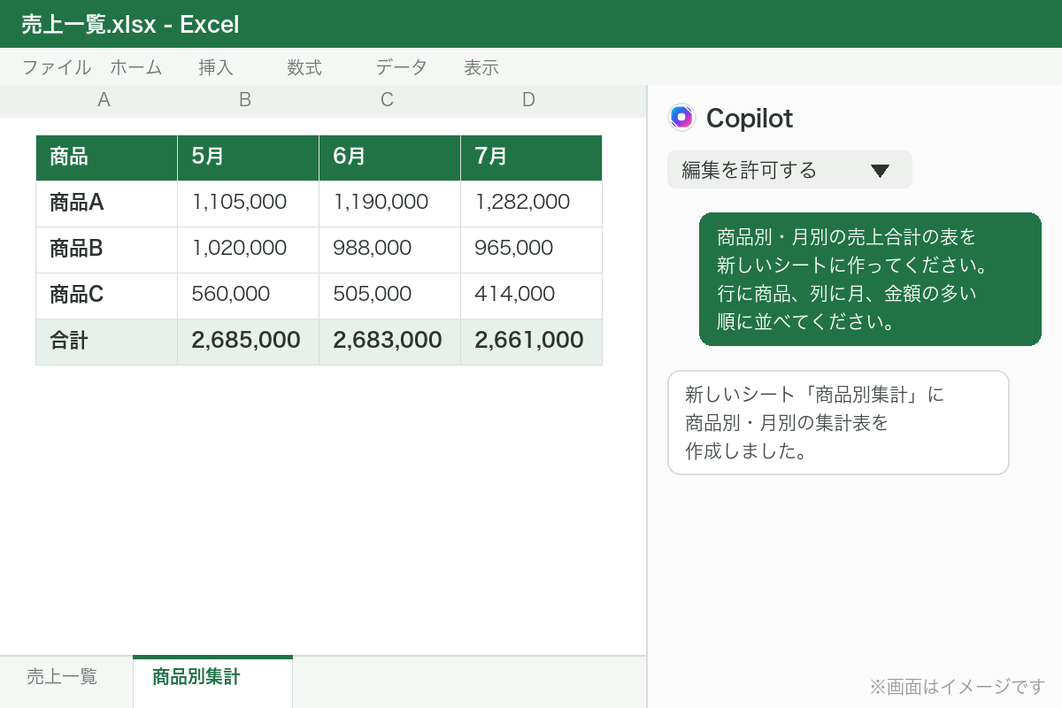Click the cell with 505,000
This screenshot has height=708, width=1062.
[389, 296]
